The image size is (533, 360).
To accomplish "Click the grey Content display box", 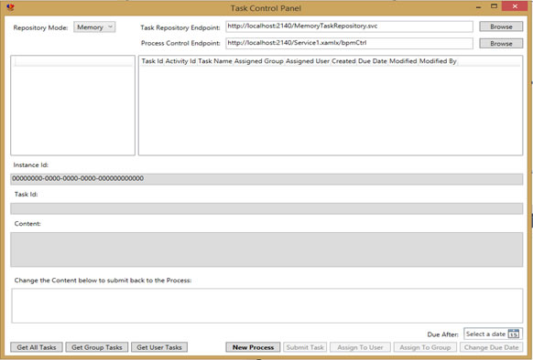I will pyautogui.click(x=266, y=249).
